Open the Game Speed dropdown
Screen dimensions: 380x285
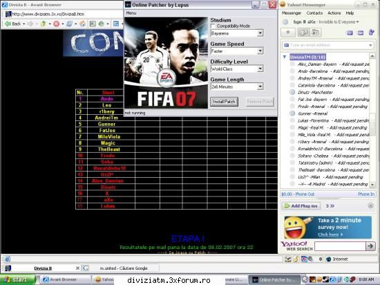(x=260, y=51)
